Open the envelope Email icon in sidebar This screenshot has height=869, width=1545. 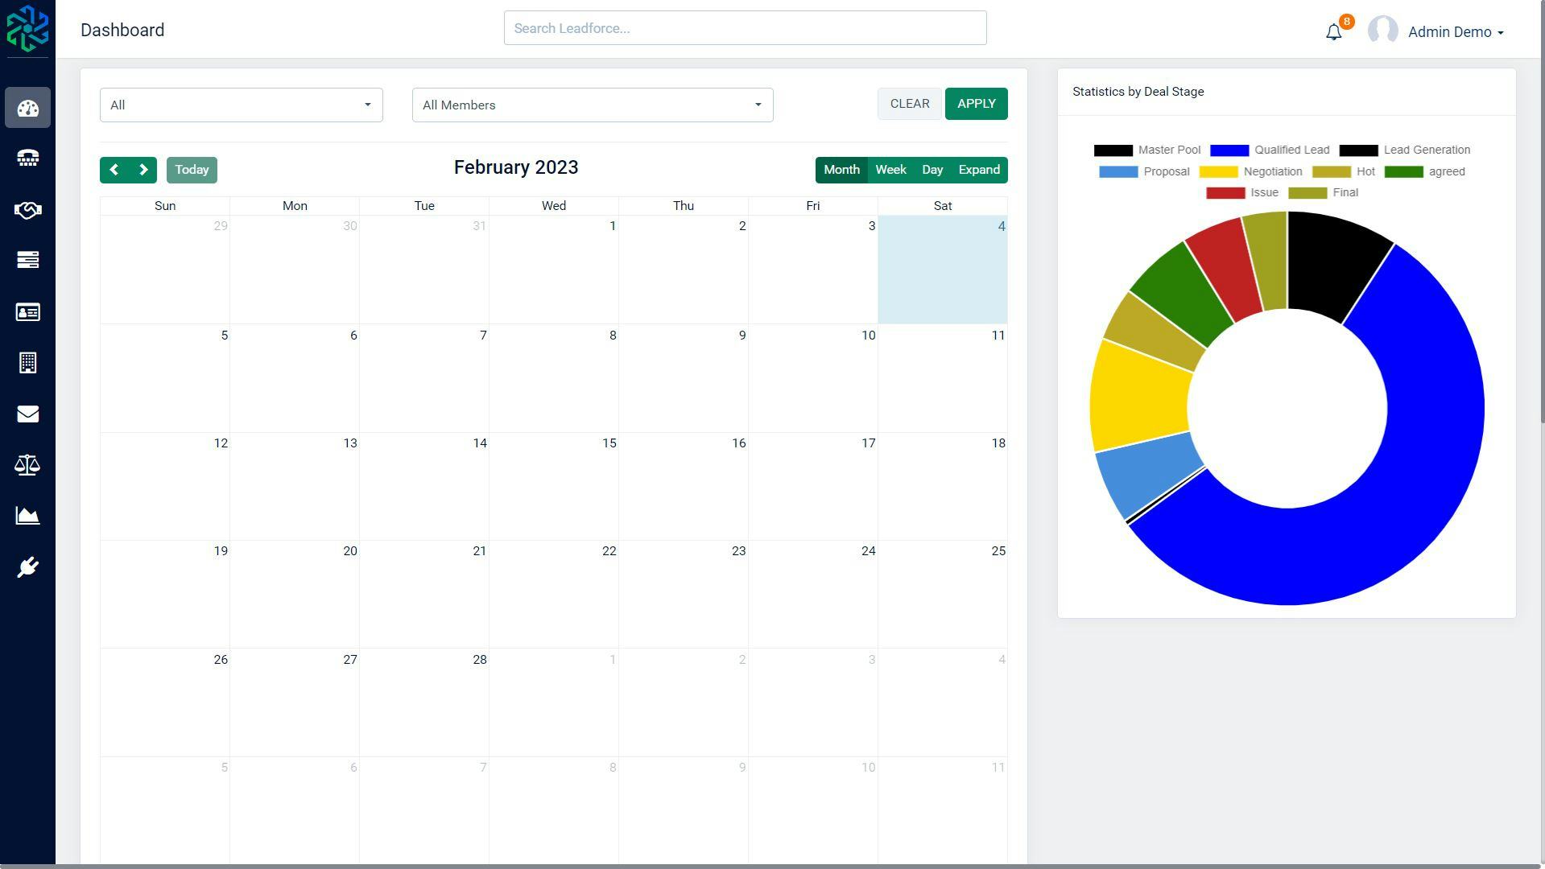click(x=27, y=414)
